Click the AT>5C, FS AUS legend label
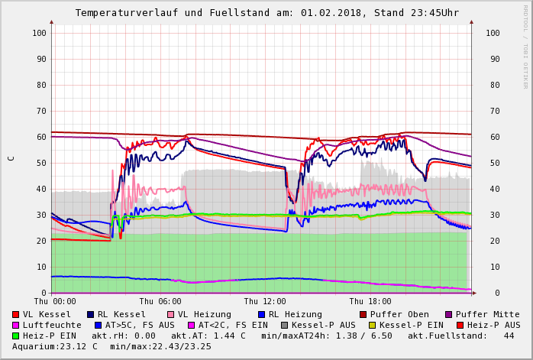Viewport: 533px width, 360px height. 140,325
